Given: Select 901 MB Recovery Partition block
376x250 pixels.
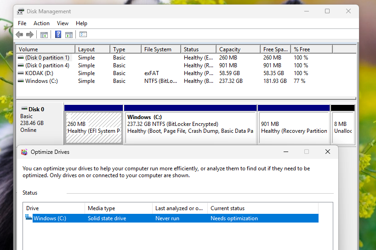Looking at the screenshot, I should (x=294, y=127).
